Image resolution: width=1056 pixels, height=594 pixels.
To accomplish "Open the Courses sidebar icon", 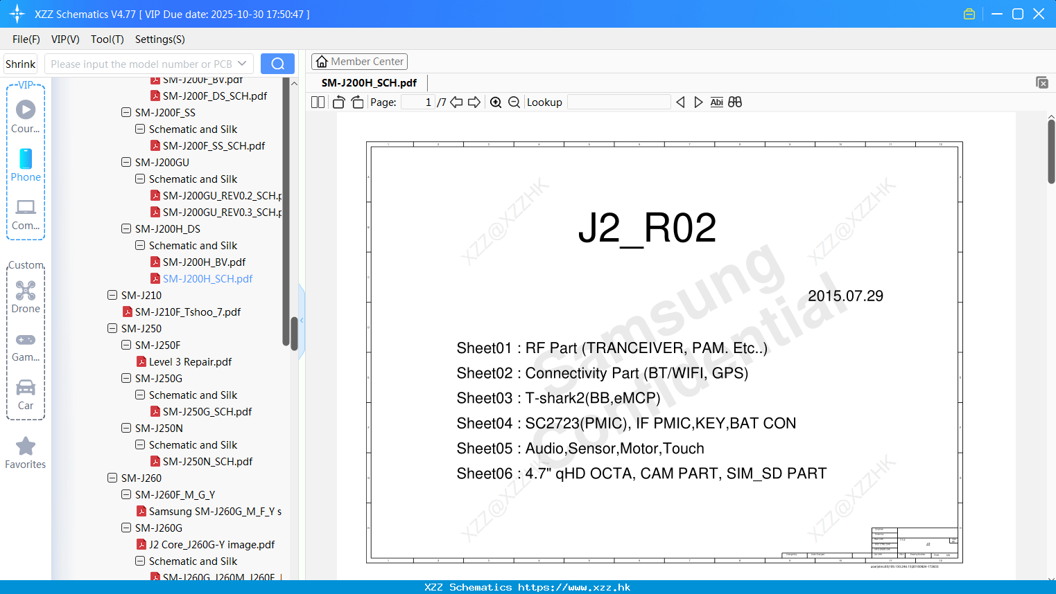I will [26, 116].
